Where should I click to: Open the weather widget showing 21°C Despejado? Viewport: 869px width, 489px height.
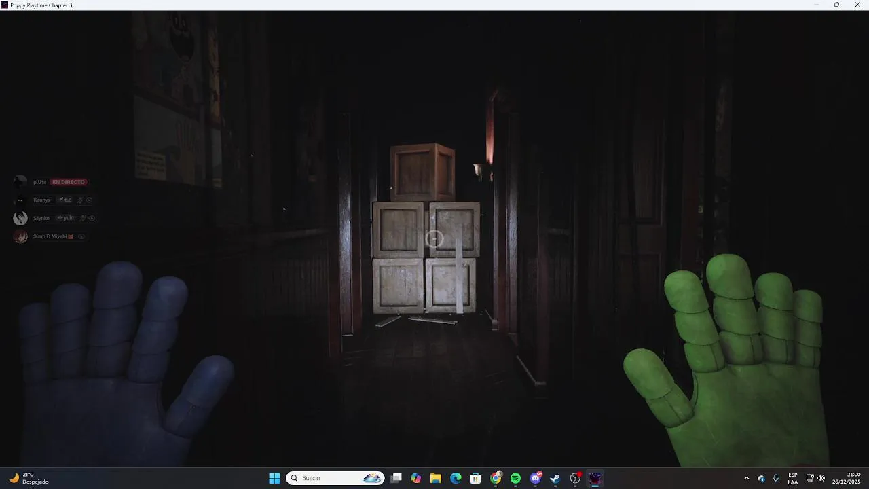tap(29, 478)
